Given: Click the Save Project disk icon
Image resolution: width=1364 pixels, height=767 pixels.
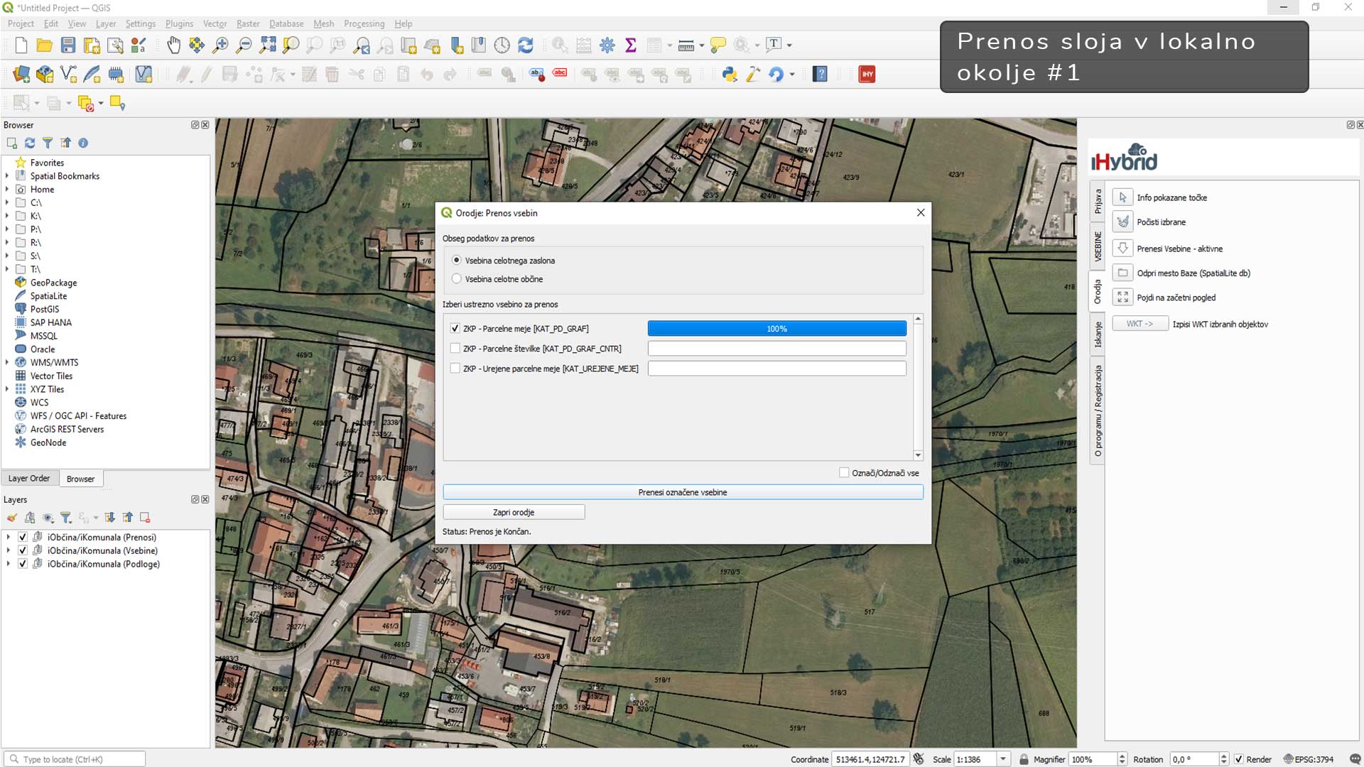Looking at the screenshot, I should (68, 45).
